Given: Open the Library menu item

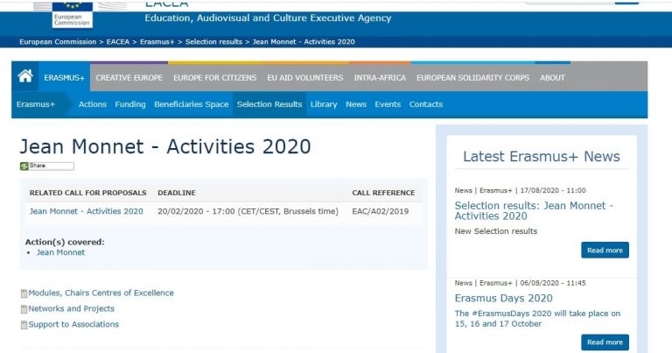Looking at the screenshot, I should click(x=323, y=104).
